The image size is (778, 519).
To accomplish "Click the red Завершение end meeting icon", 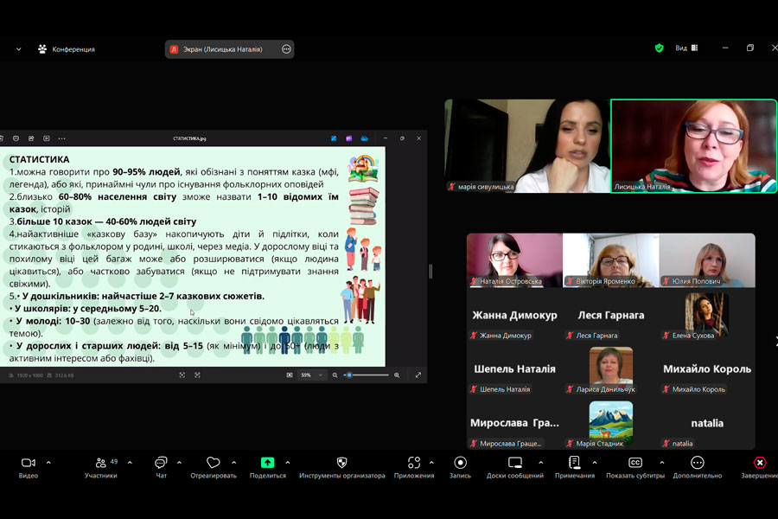I will [760, 463].
